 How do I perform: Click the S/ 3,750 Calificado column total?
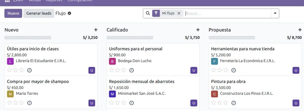[192, 38]
